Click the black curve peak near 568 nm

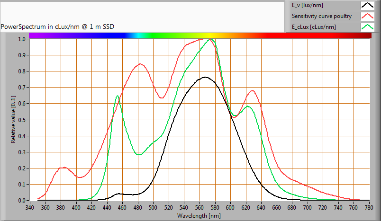point(205,77)
